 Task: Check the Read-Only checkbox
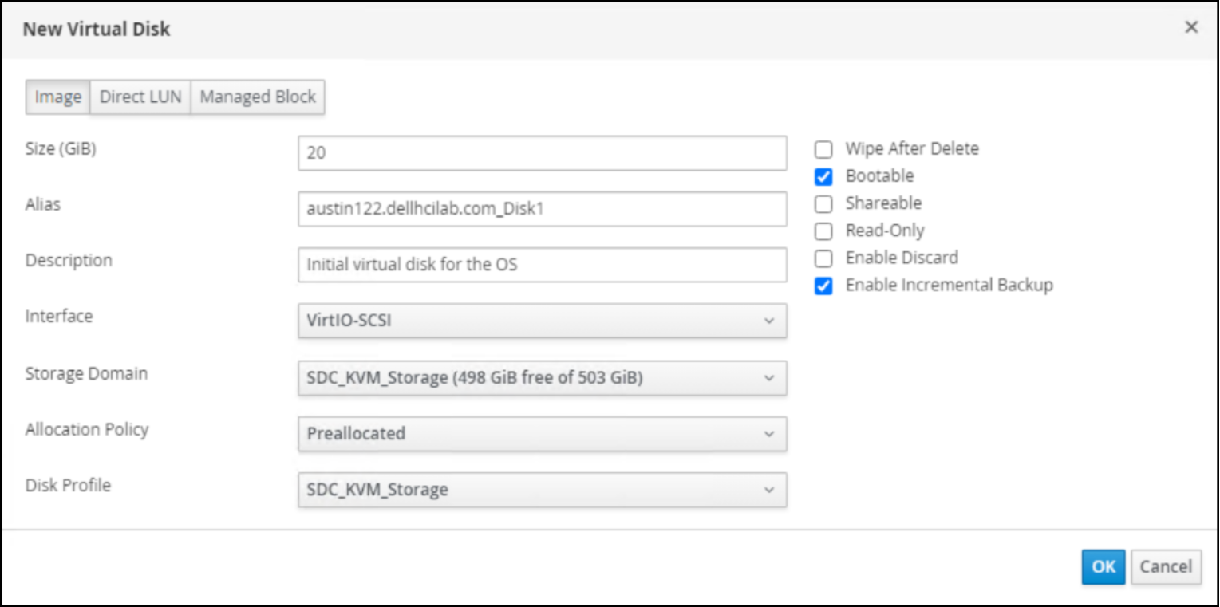point(823,231)
